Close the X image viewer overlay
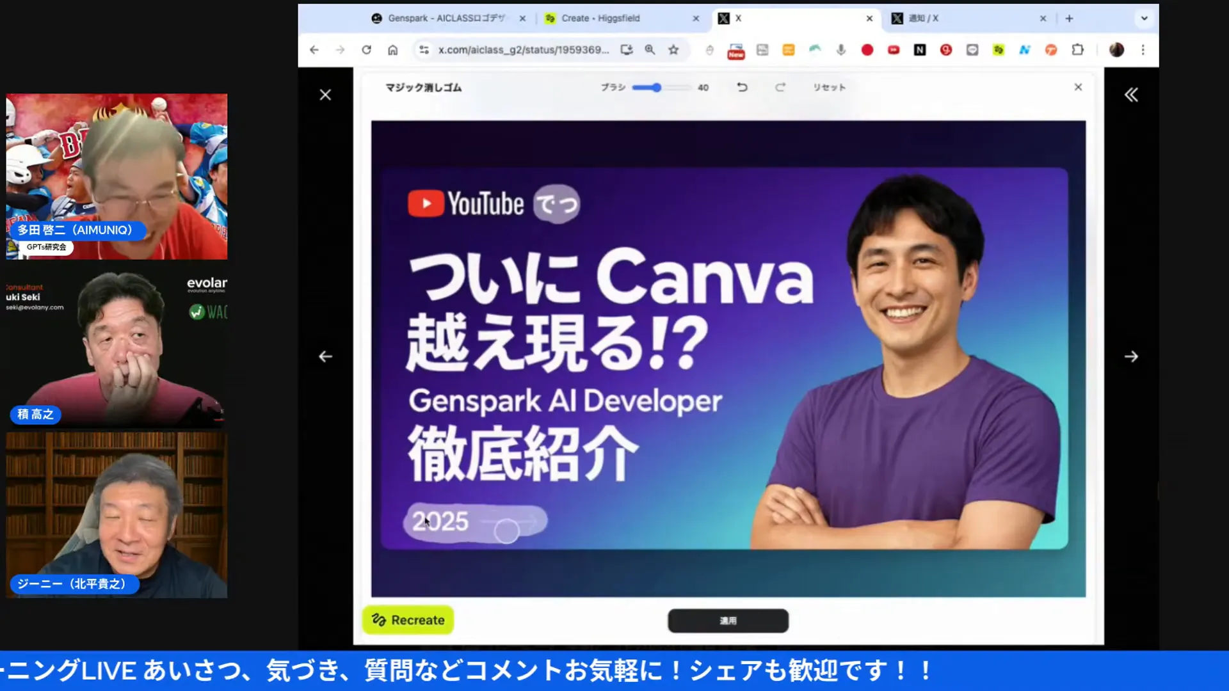Screen dimensions: 1229x691 click(325, 95)
